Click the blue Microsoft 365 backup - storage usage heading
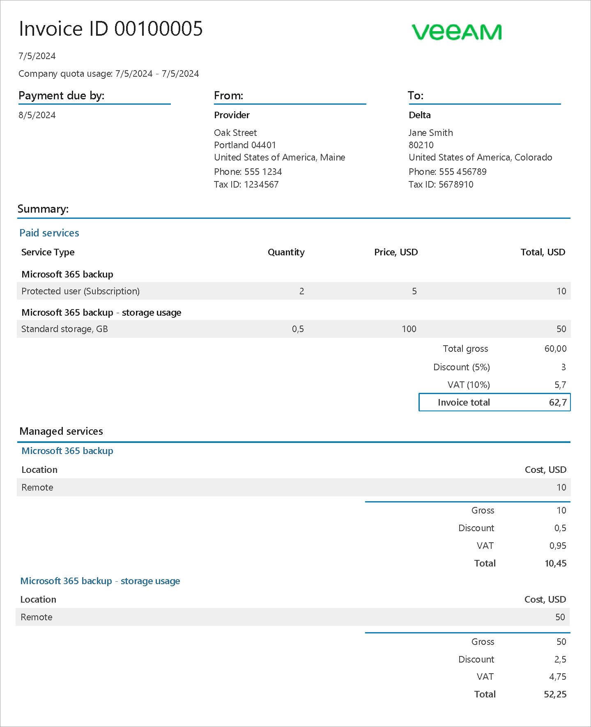Viewport: 591px width, 727px height. [100, 581]
